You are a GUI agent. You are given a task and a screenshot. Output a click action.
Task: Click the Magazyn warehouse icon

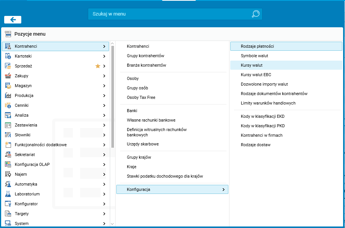[x=8, y=86]
